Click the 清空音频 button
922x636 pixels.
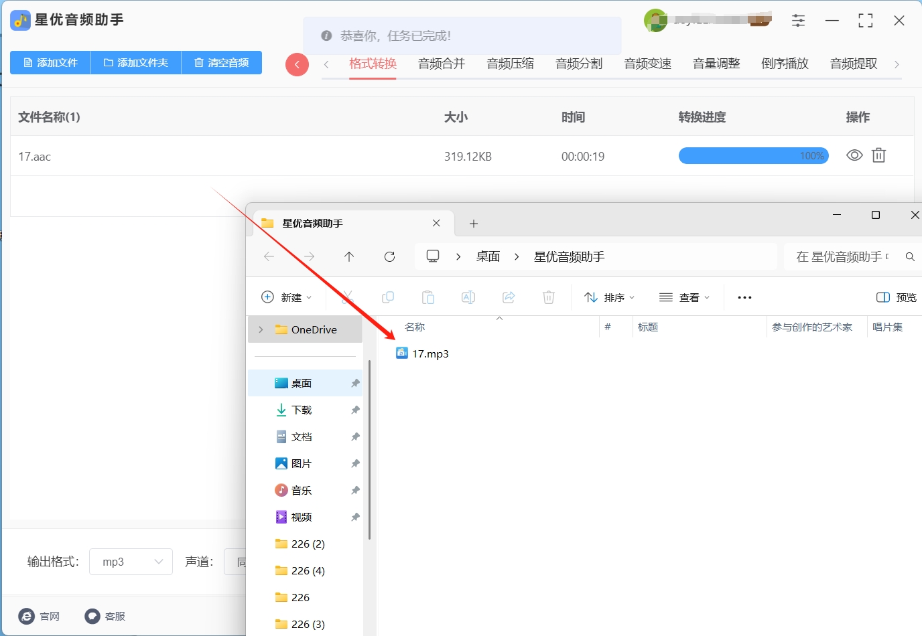(222, 63)
